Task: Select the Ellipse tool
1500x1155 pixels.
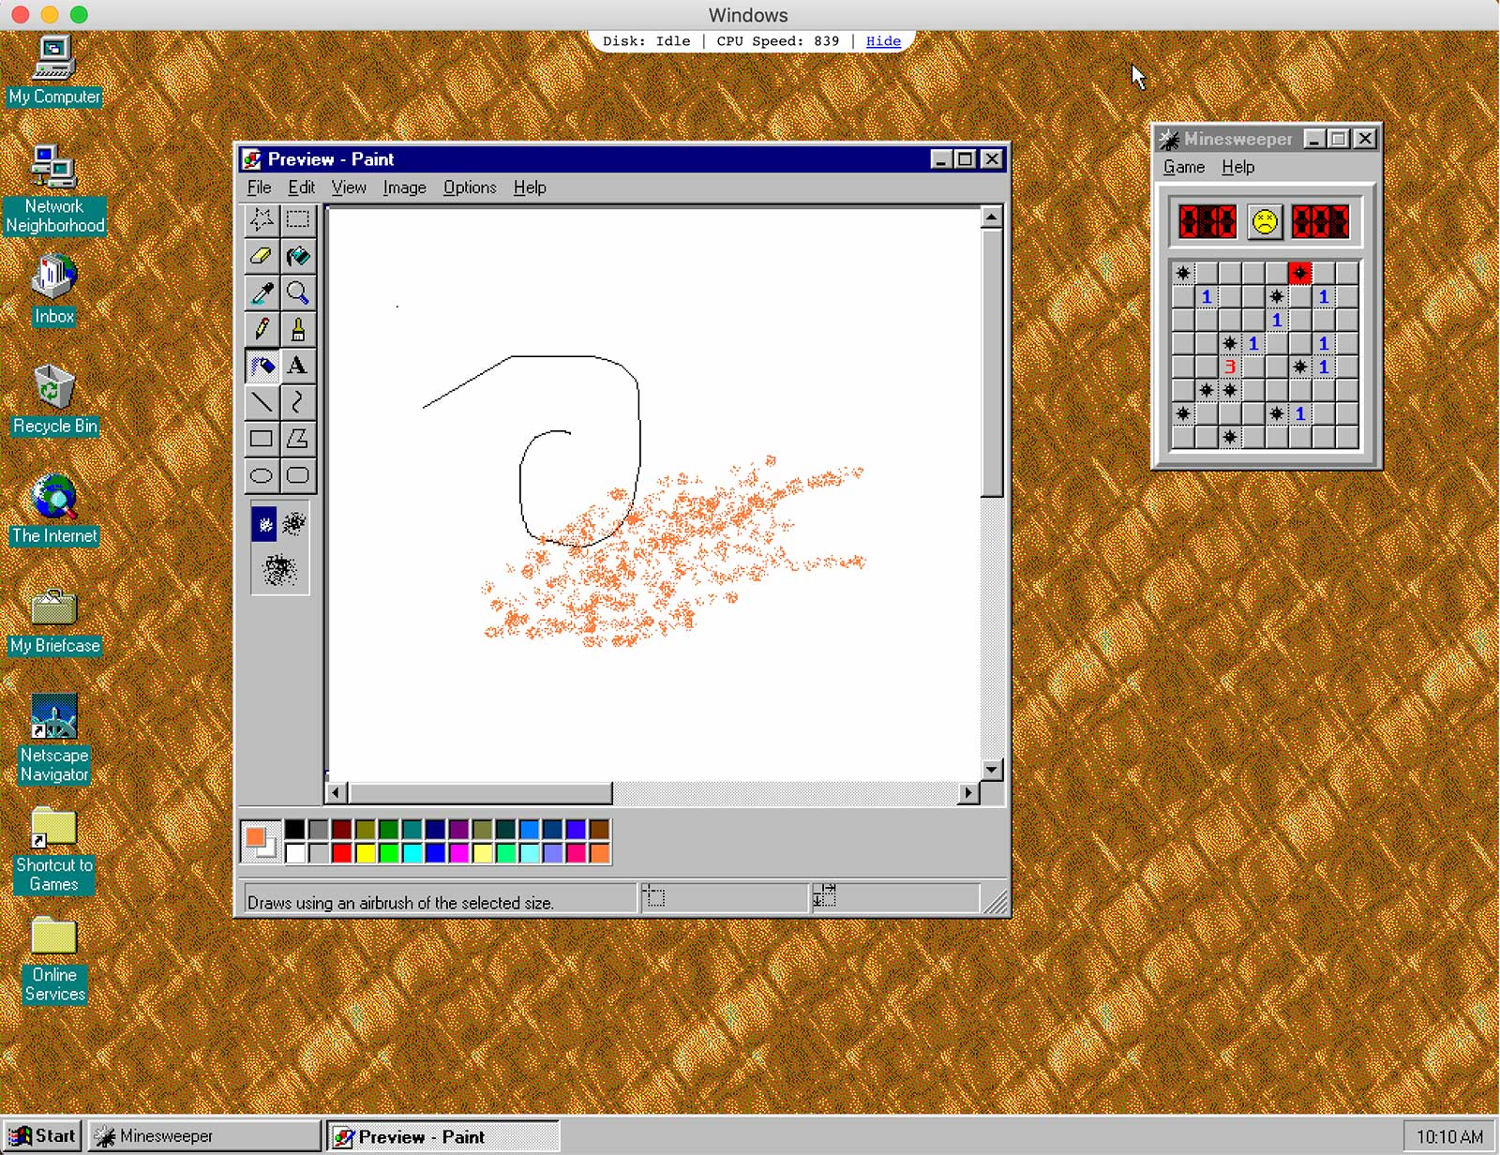Action: (262, 475)
